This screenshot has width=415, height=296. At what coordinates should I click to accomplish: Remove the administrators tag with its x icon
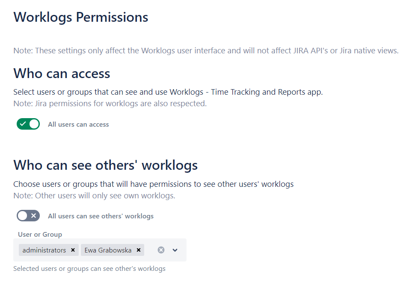click(x=73, y=250)
